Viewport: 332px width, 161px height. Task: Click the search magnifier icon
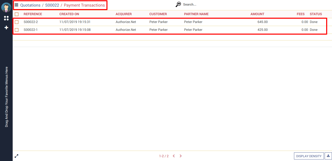(178, 5)
